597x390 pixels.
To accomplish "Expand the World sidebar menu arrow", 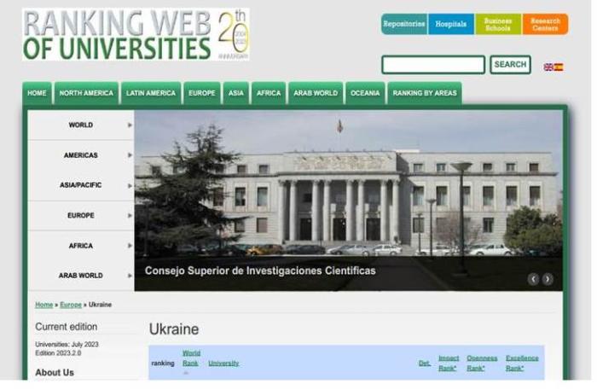I will (130, 125).
